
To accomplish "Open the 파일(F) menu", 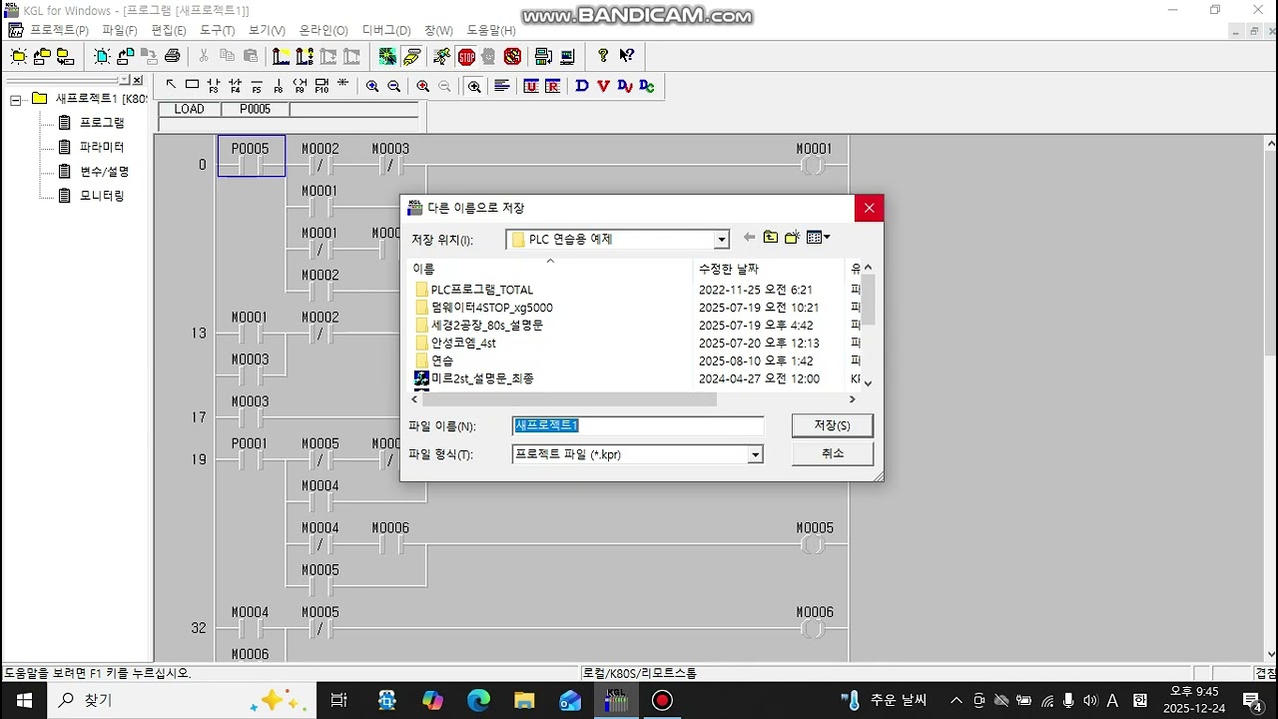I will click(x=120, y=31).
